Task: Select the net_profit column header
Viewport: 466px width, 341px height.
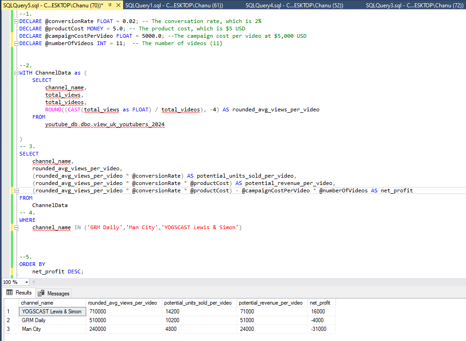Action: [x=322, y=303]
